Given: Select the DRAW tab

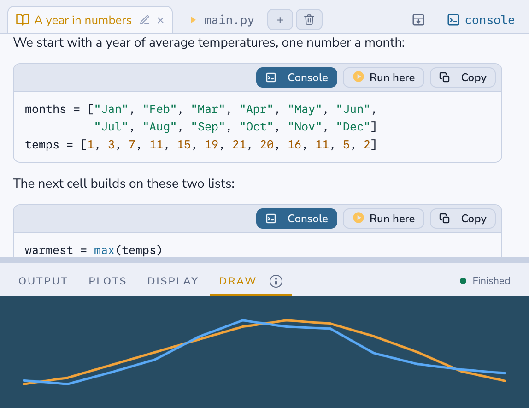Looking at the screenshot, I should (237, 281).
